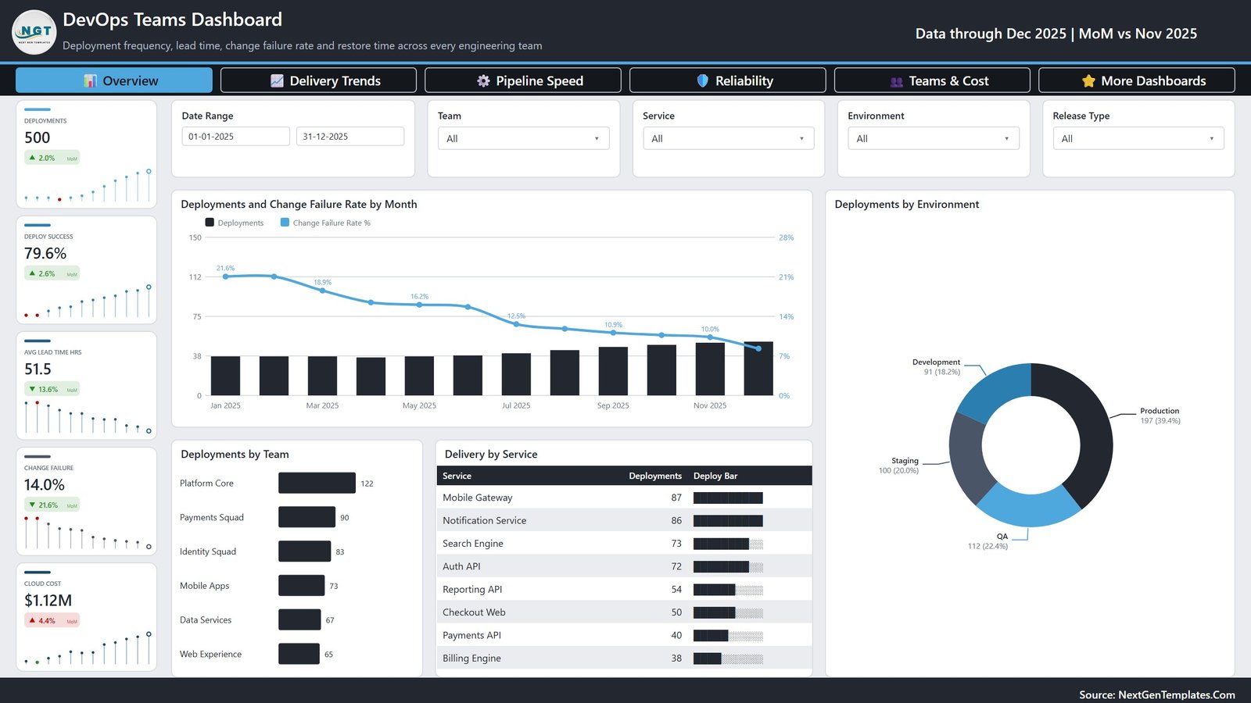The height and width of the screenshot is (703, 1251).
Task: Click the Identity Squad bar
Action: point(304,551)
